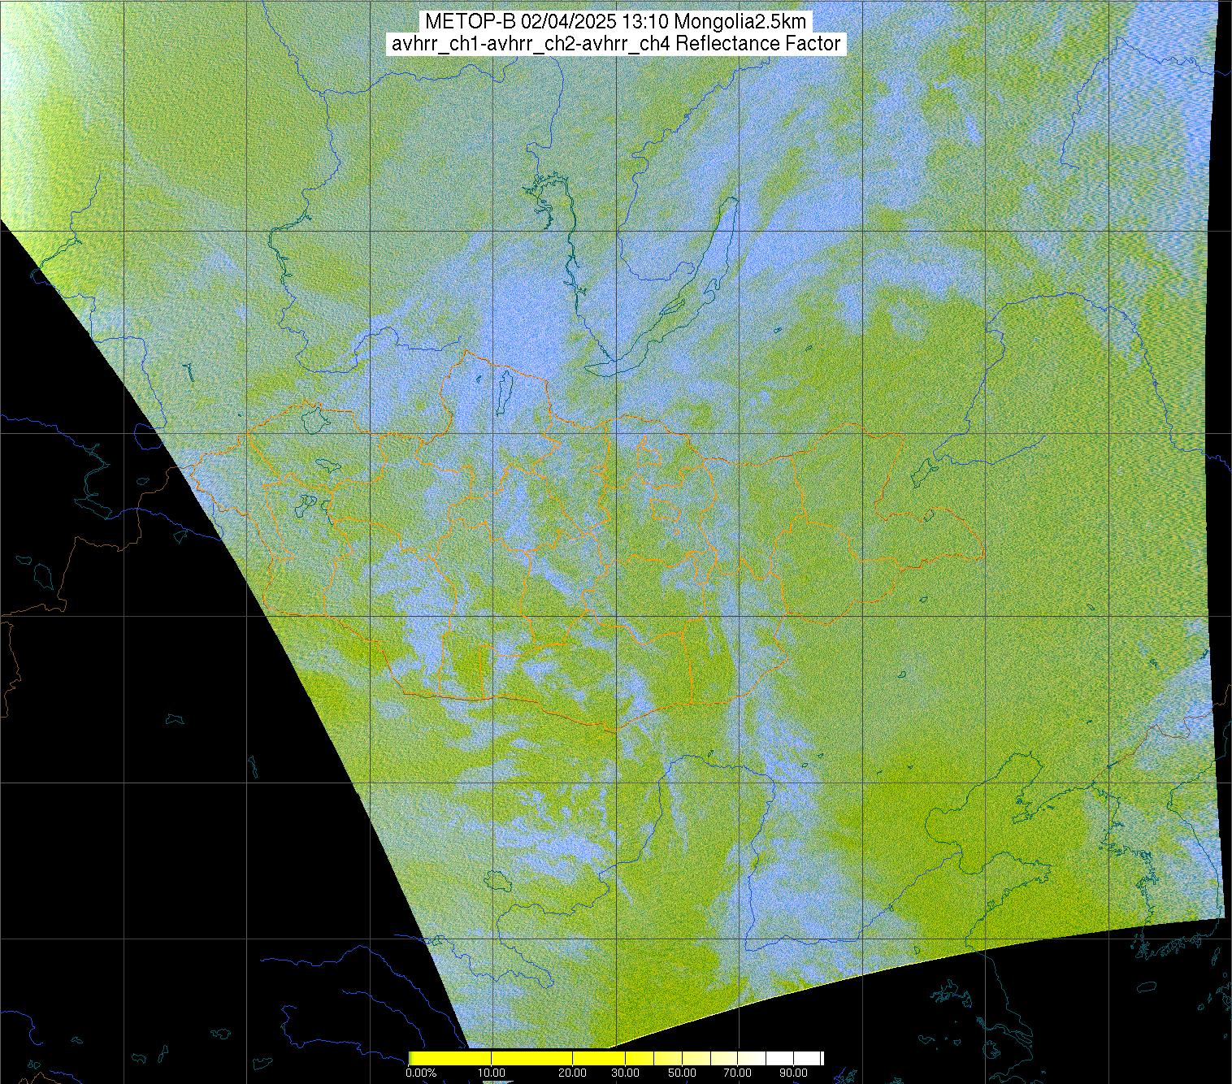1232x1084 pixels.
Task: Click the "90.00" colorbar label
Action: pyautogui.click(x=795, y=1073)
